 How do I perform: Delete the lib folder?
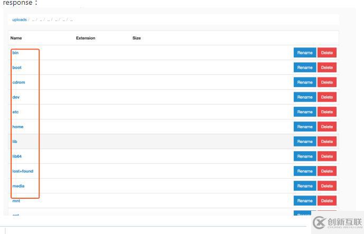(327, 142)
